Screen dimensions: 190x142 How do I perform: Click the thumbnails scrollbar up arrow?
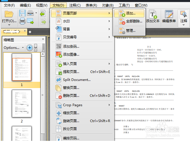pyautogui.click(x=43, y=54)
